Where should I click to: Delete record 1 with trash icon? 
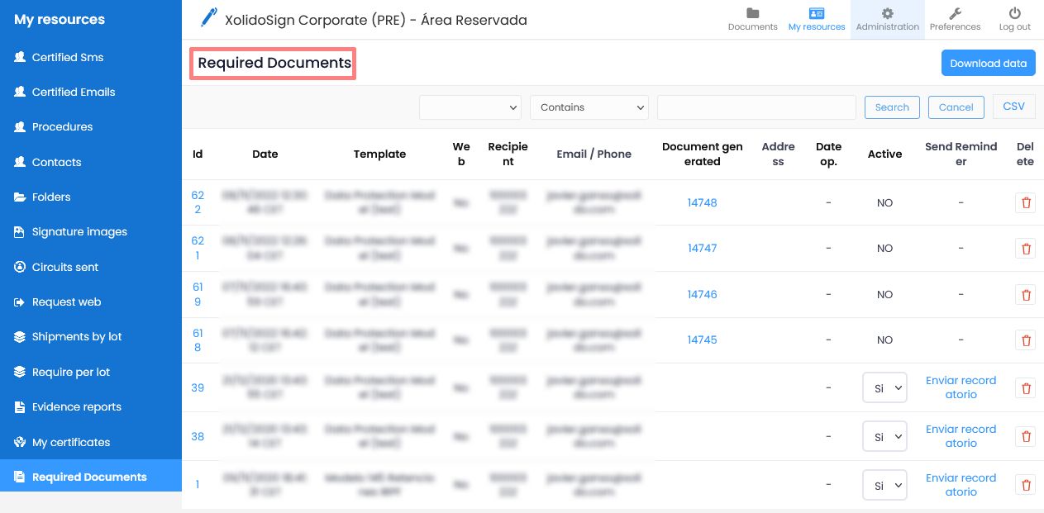(x=1025, y=486)
